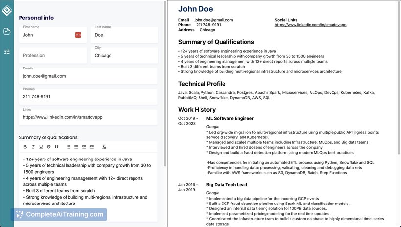Focus the Last name field

point(124,35)
